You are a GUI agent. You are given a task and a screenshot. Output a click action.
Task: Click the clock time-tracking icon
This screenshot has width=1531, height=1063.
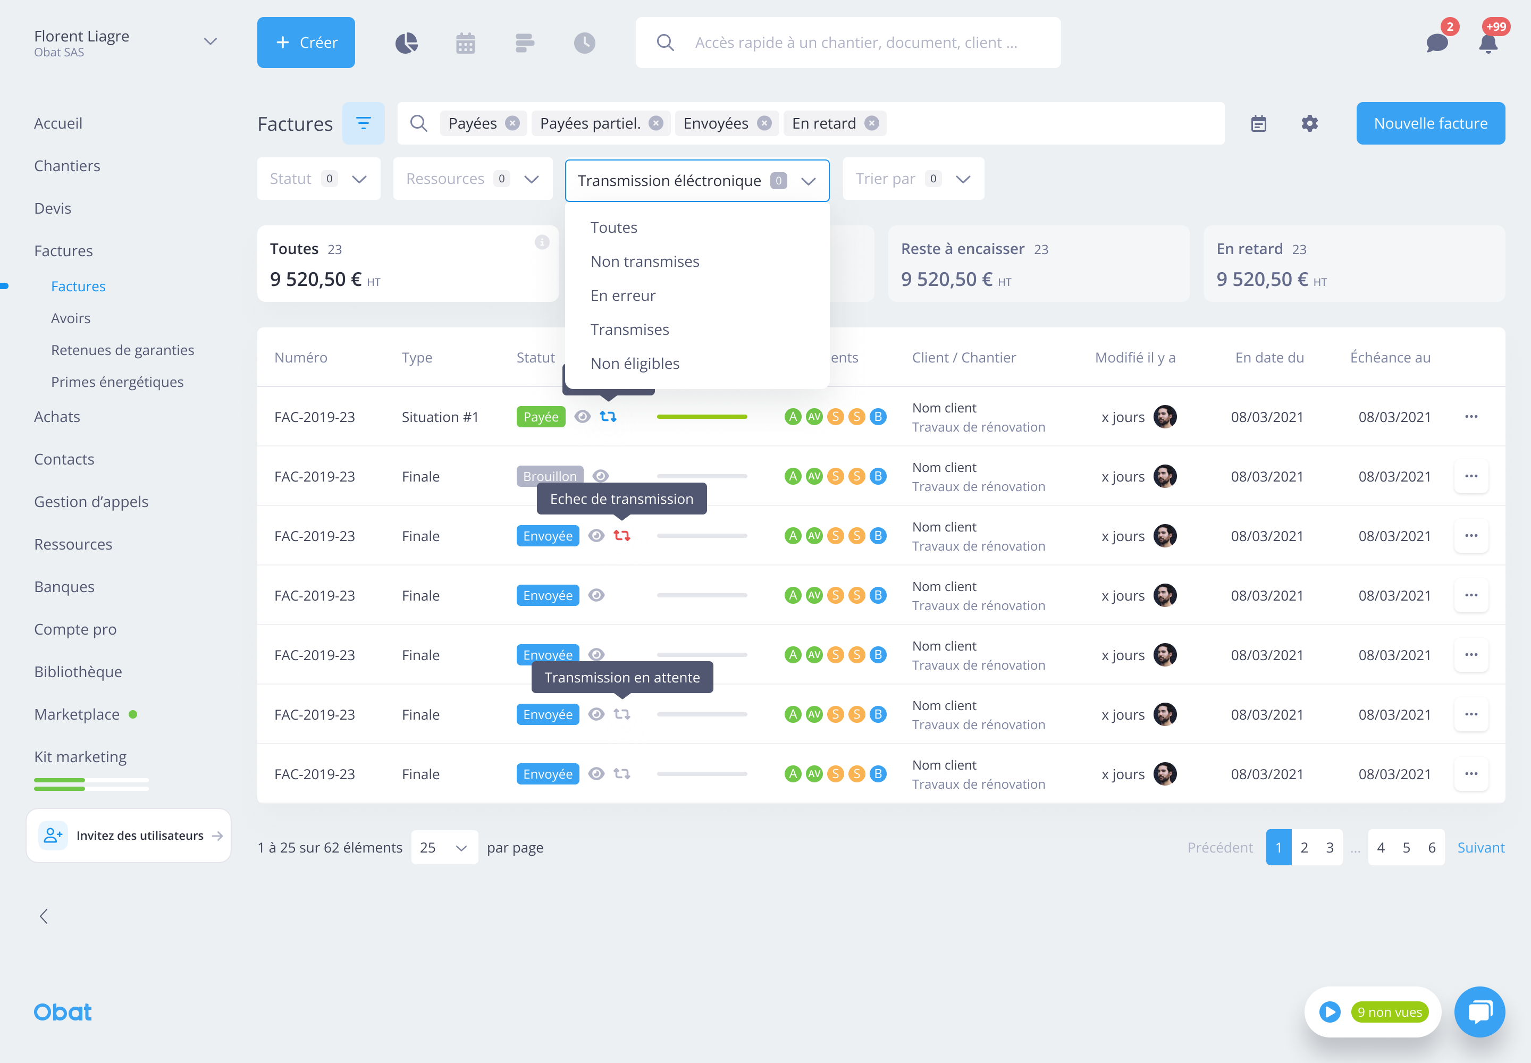pos(584,43)
